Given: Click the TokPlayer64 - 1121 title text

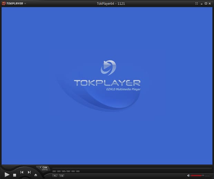Looking at the screenshot, I should (111, 4).
